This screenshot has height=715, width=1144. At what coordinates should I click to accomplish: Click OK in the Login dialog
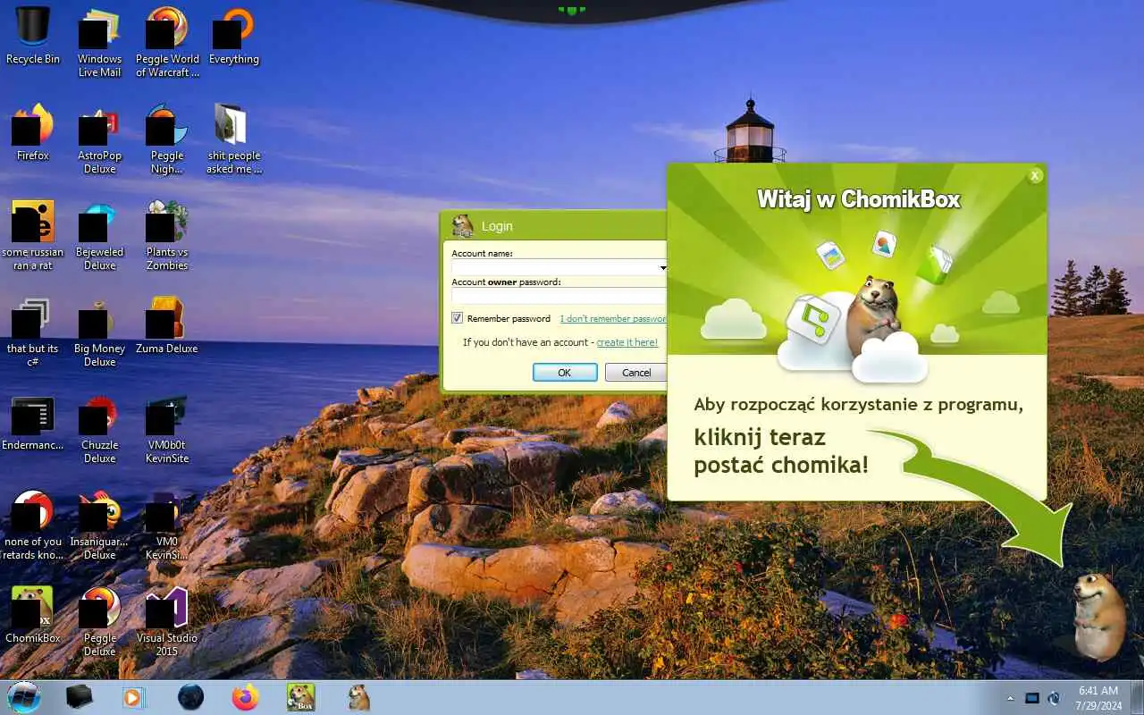pos(565,373)
